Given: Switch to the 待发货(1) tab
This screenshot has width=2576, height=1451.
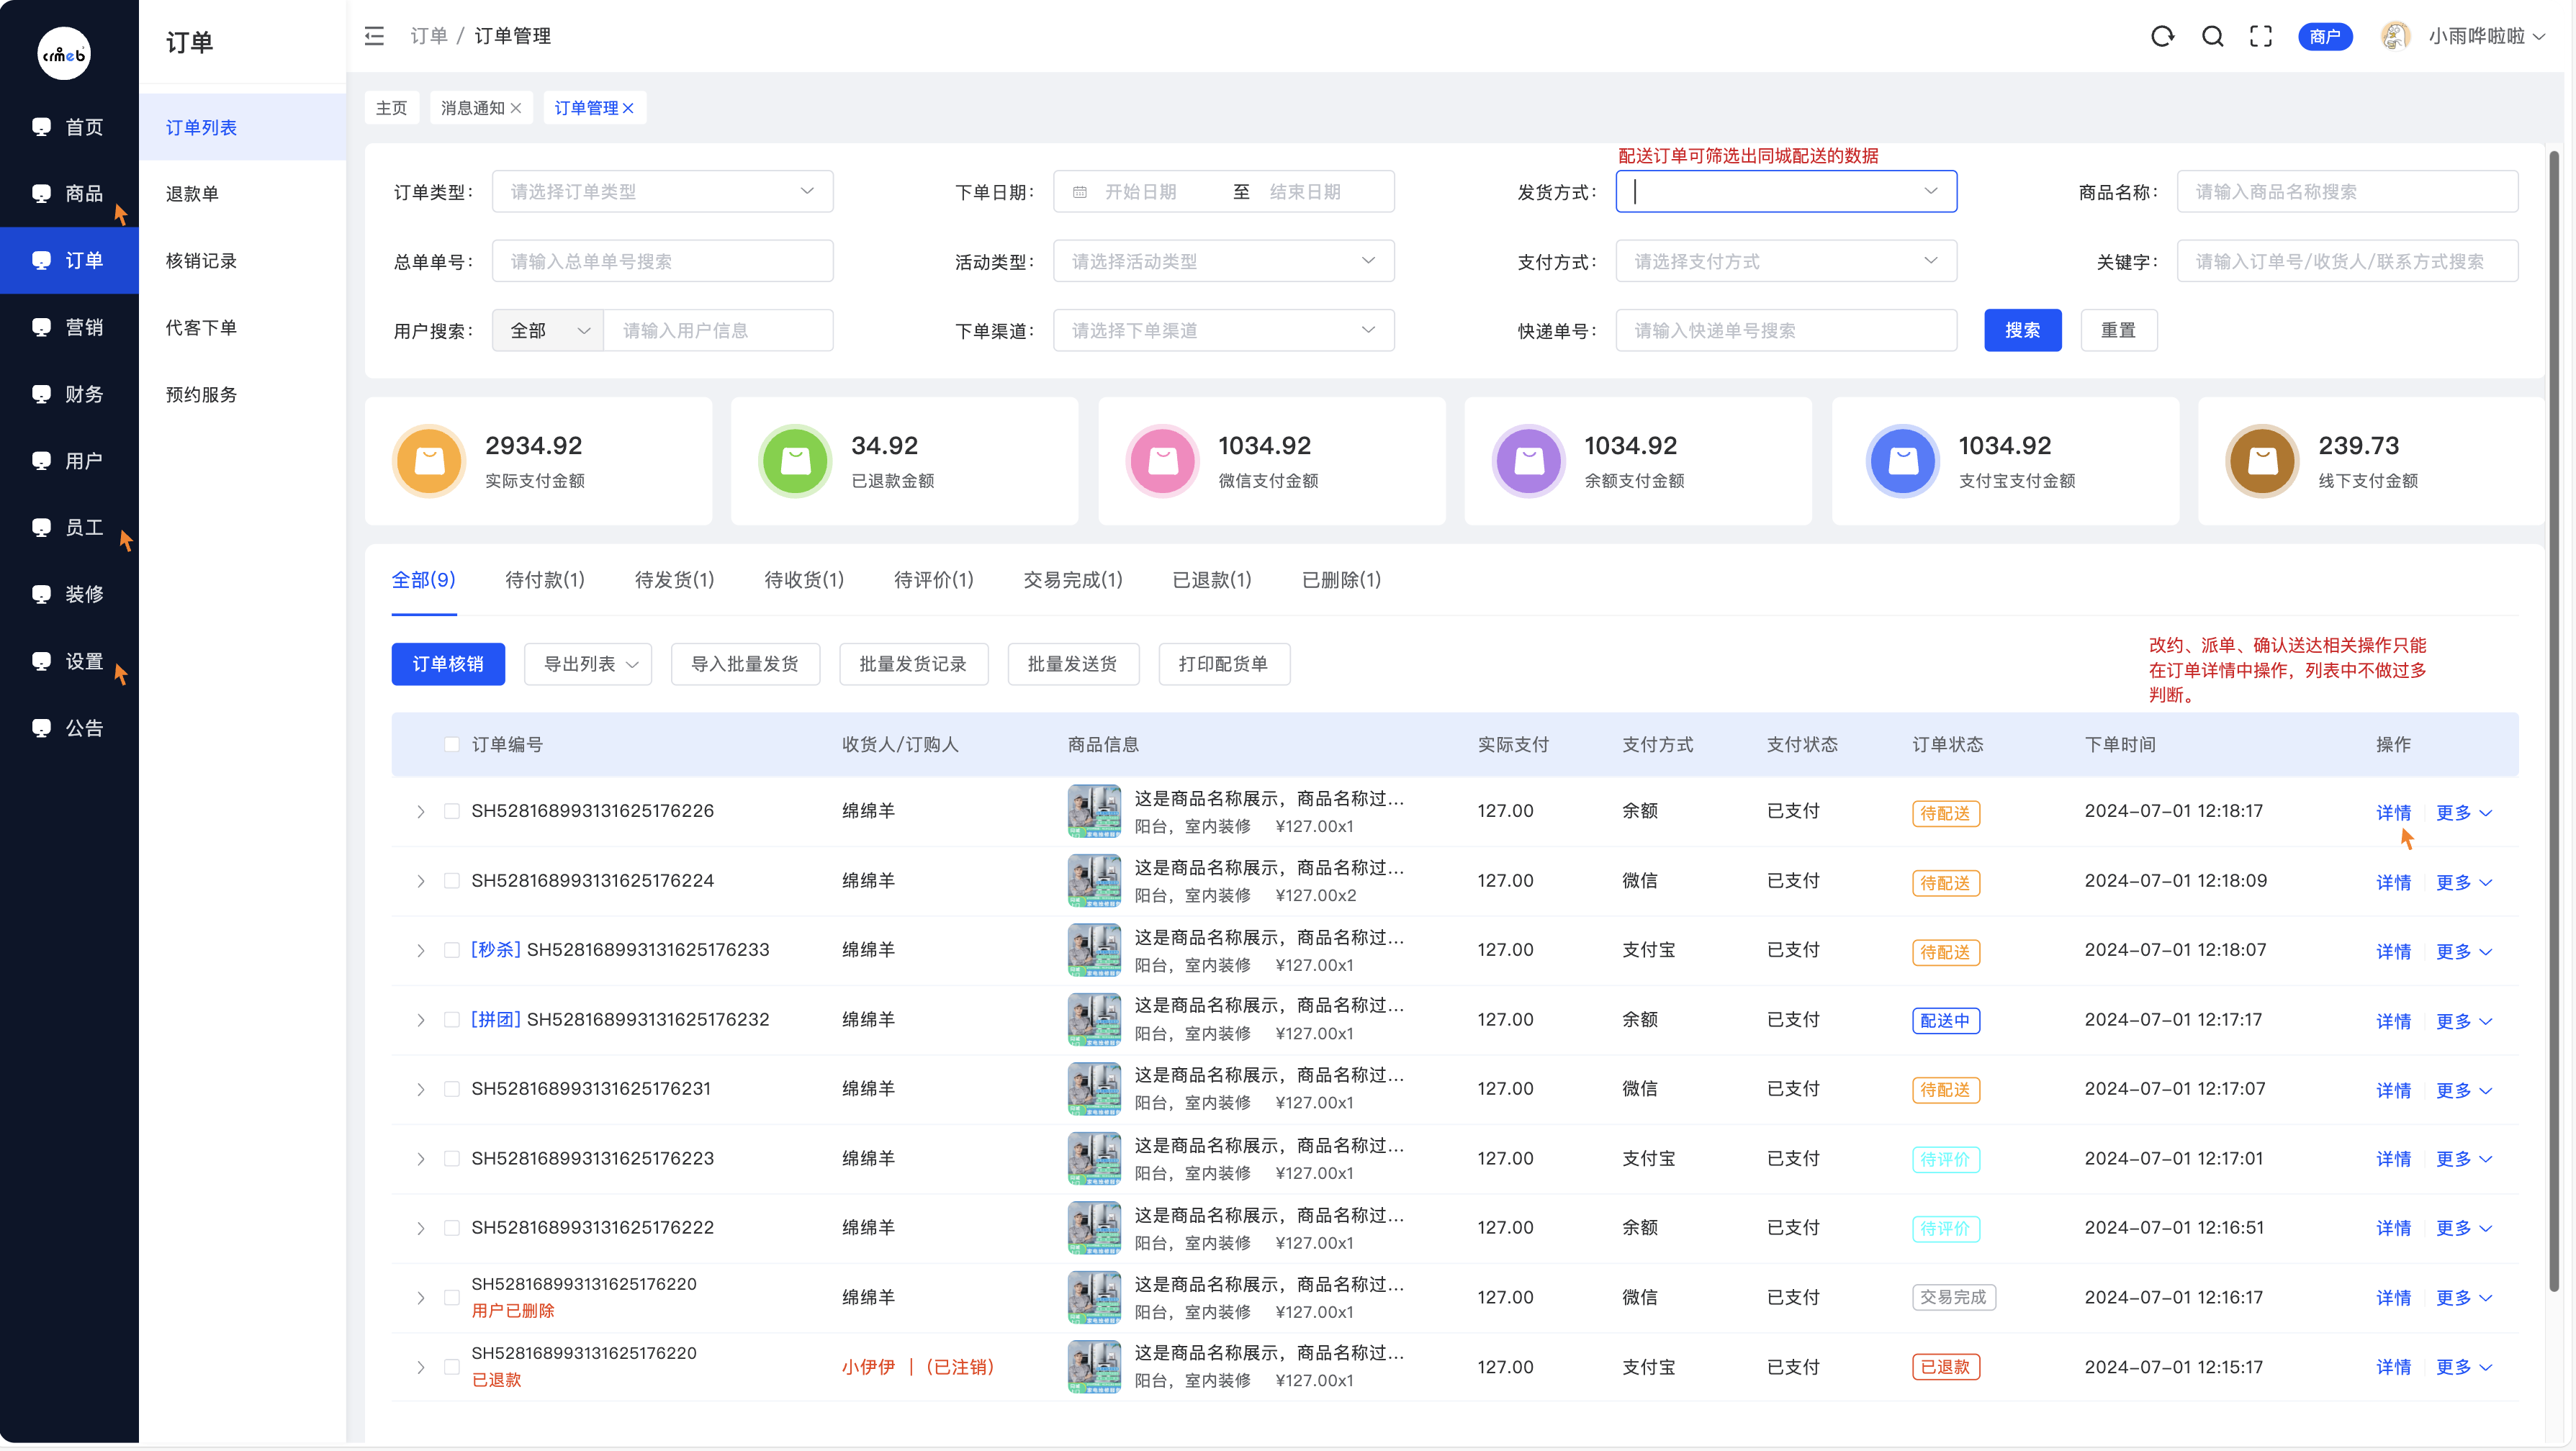Looking at the screenshot, I should (674, 580).
